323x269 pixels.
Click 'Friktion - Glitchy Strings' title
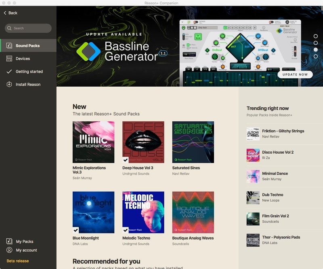coord(283,131)
